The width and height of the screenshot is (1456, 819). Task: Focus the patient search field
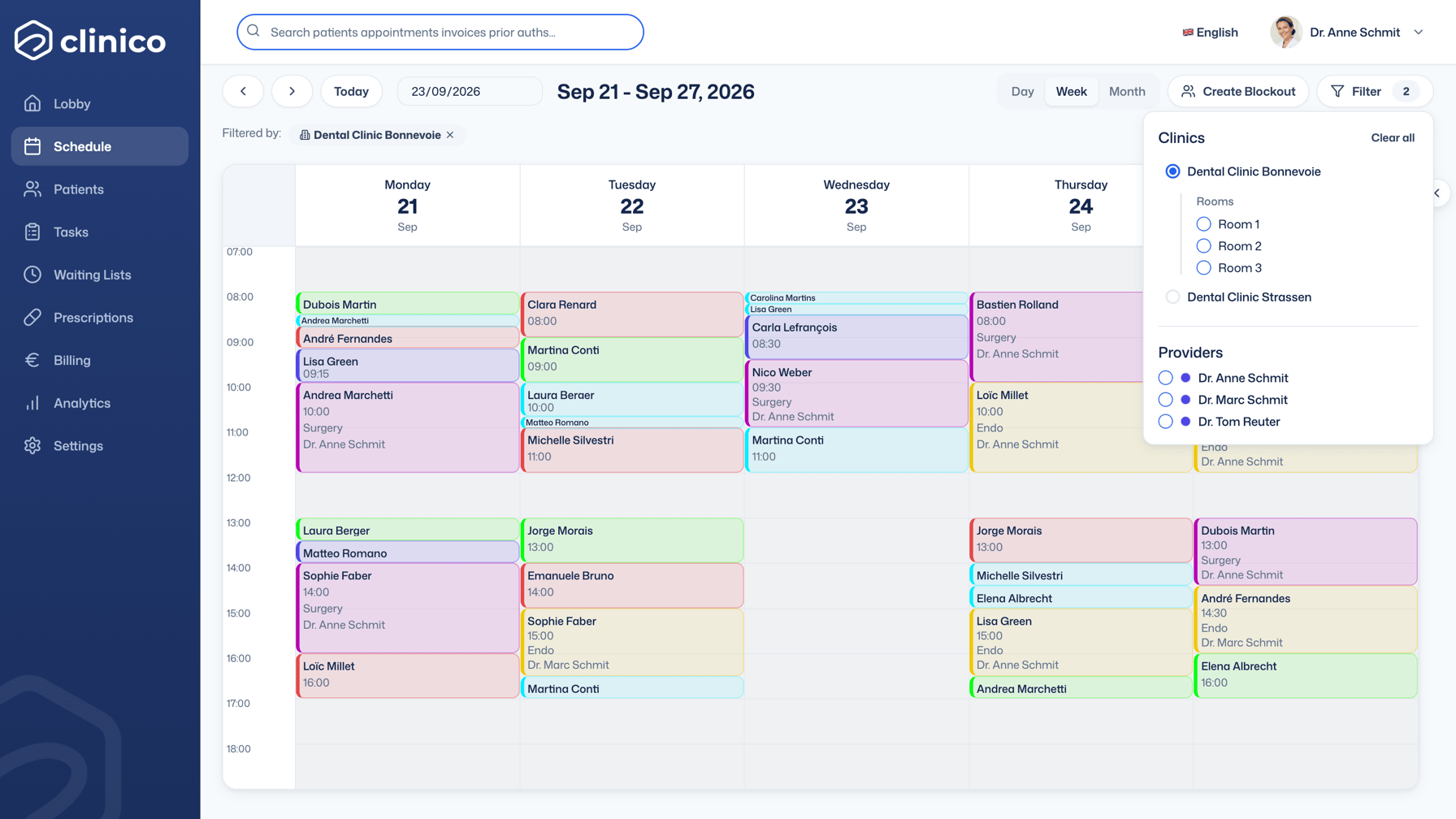440,32
